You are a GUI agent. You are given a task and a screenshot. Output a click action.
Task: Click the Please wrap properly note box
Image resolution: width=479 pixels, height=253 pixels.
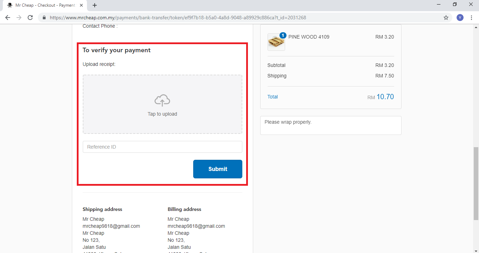(x=331, y=125)
